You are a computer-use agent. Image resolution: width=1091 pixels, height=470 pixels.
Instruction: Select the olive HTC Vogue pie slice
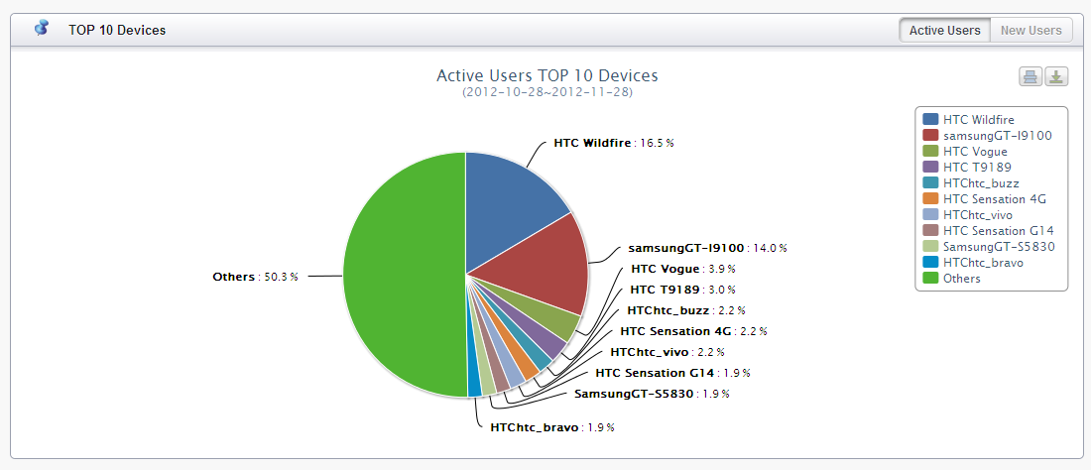pos(556,318)
